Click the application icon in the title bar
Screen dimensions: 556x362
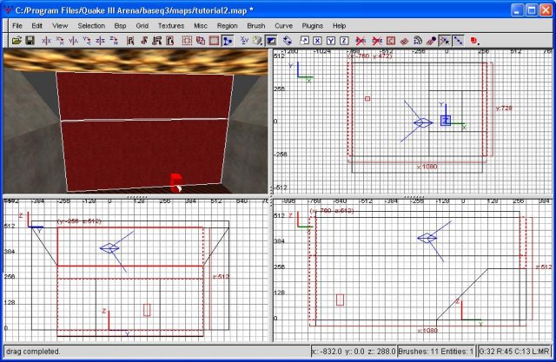(8, 10)
